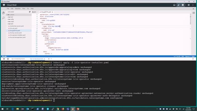Expand the chart folder
This screenshot has width=197, height=111.
click(x=11, y=17)
